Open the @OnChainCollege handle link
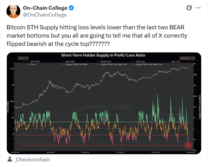Image resolution: width=208 pixels, height=167 pixels. point(45,15)
